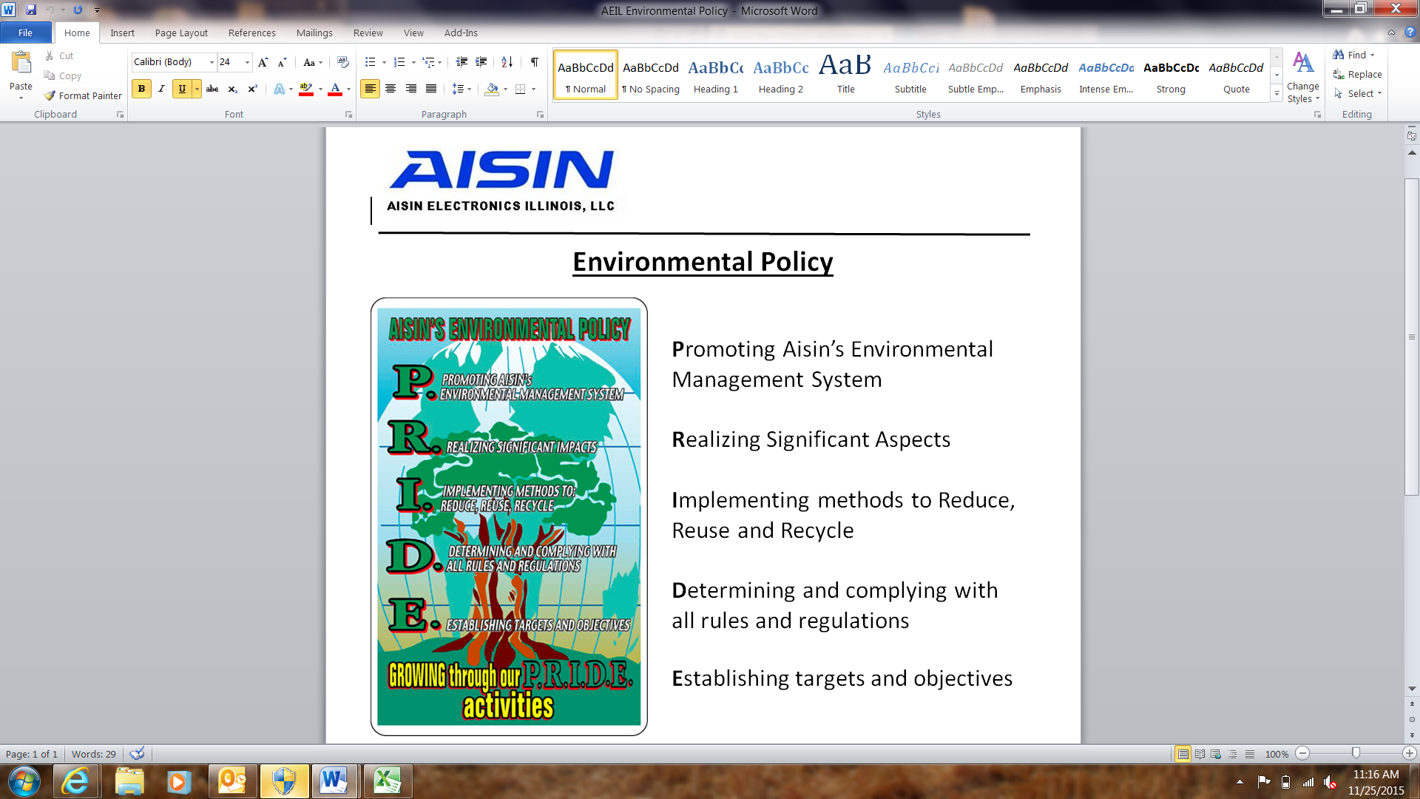Switch to the Mailings tab
Viewport: 1420px width, 799px height.
point(314,33)
